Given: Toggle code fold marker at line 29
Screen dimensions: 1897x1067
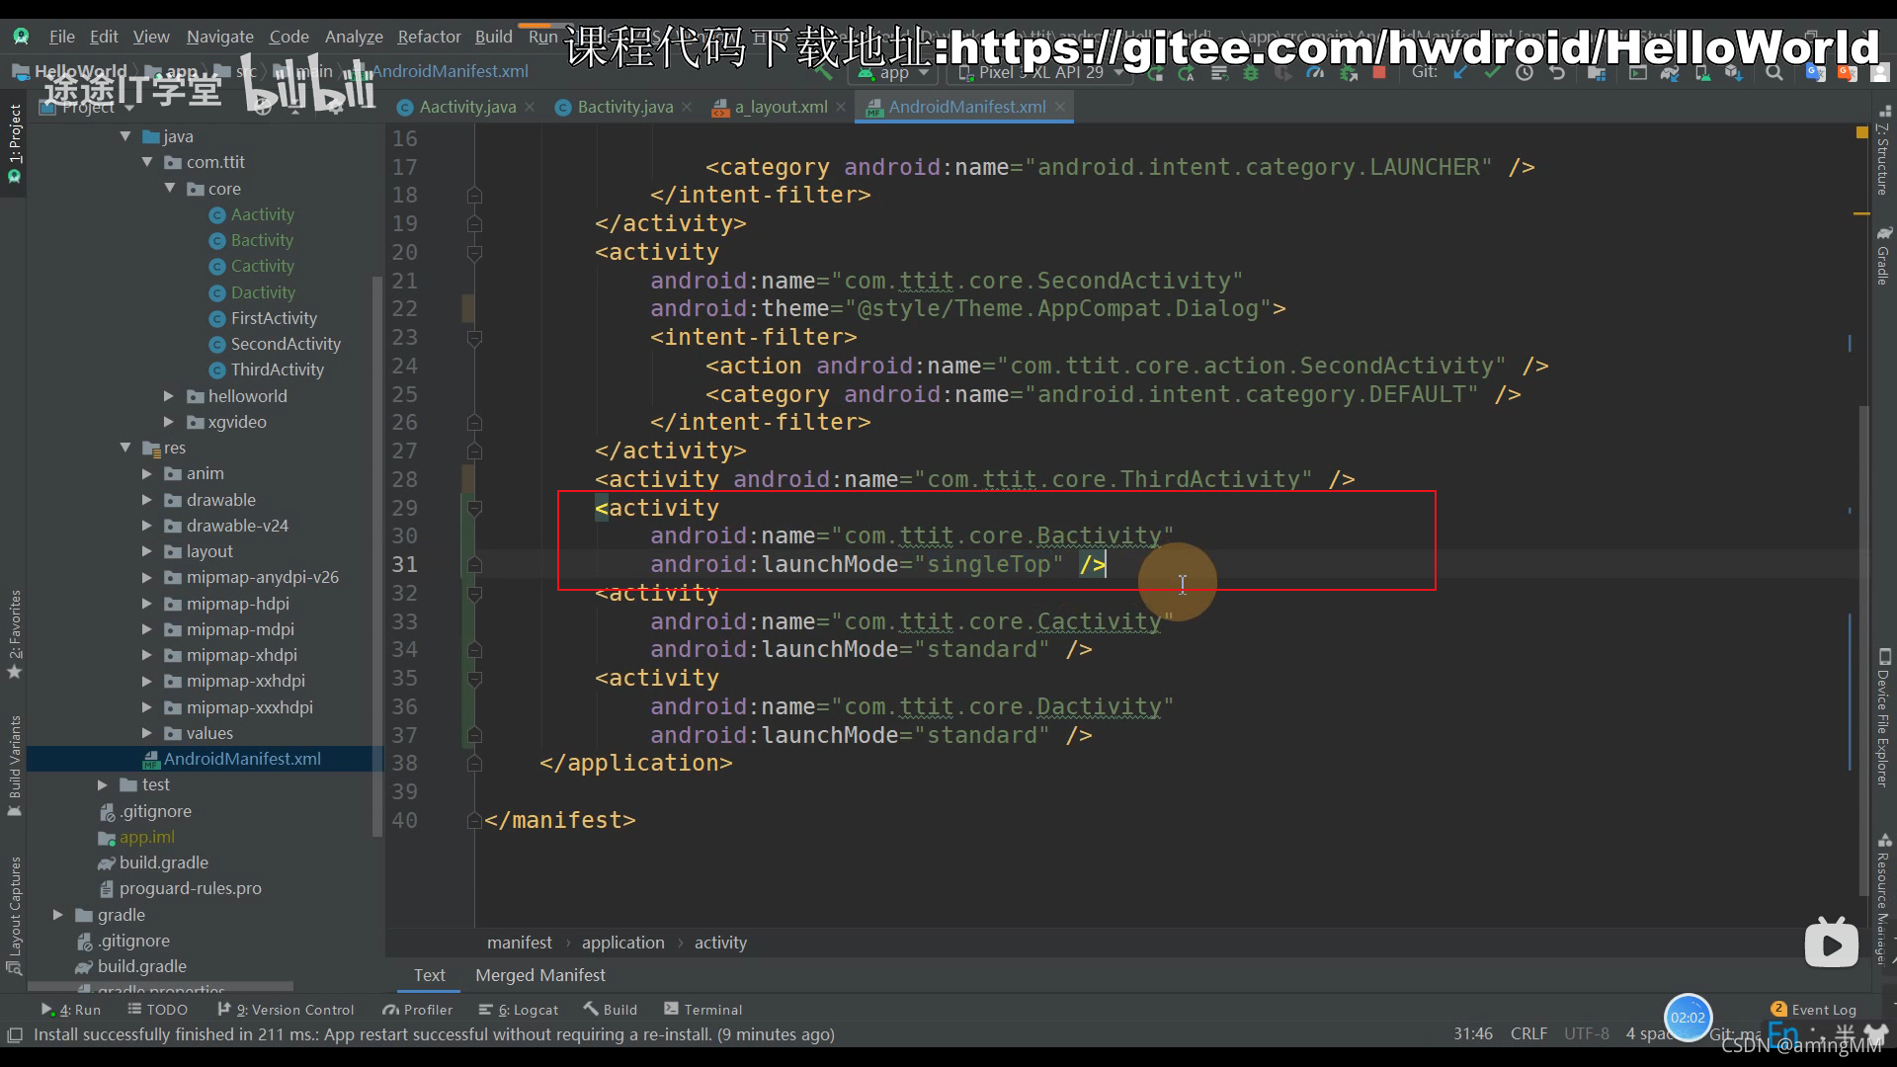Looking at the screenshot, I should (474, 509).
